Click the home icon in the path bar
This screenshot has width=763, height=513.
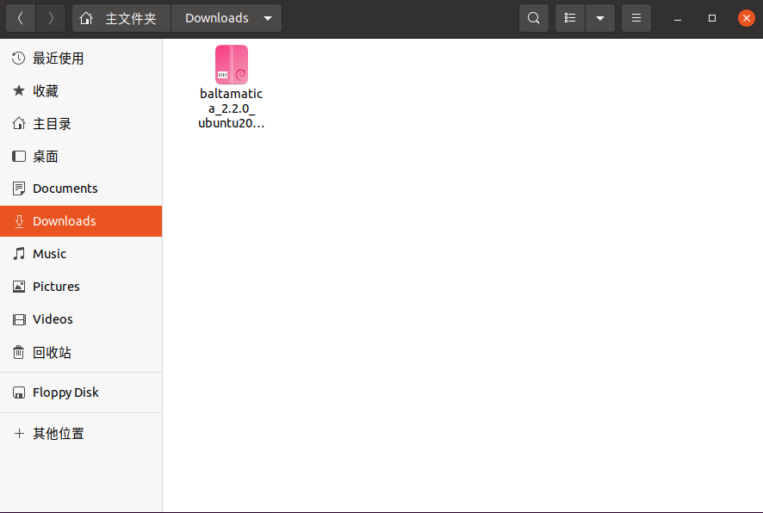tap(86, 18)
